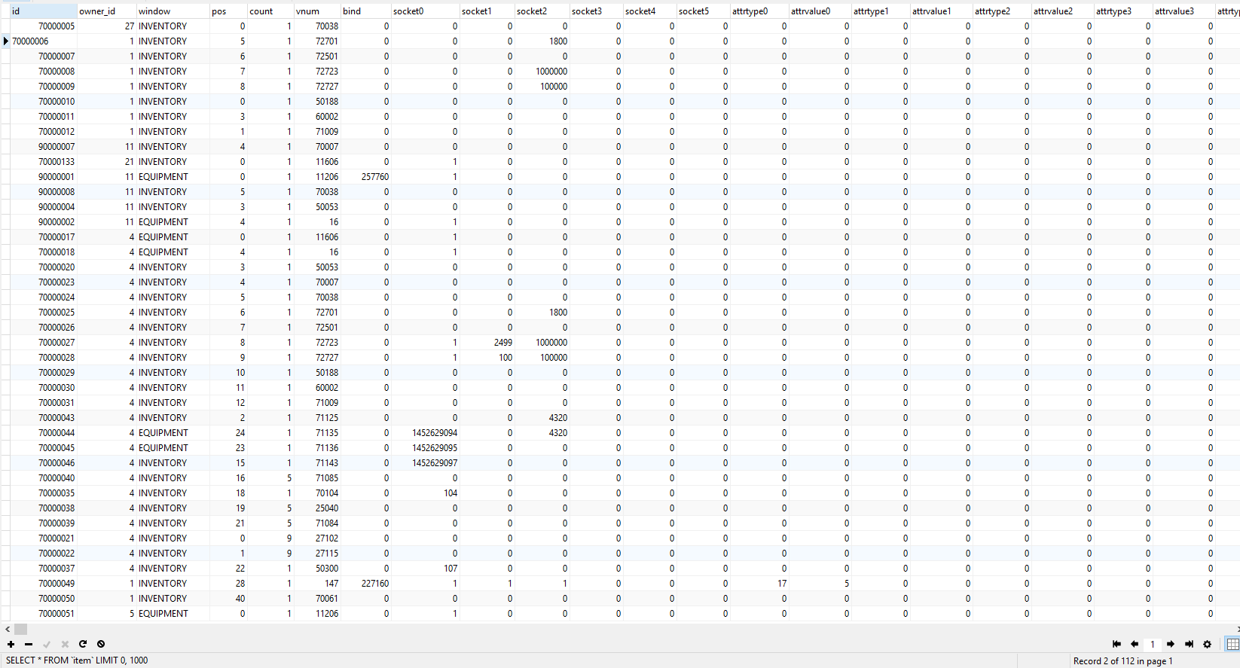This screenshot has height=668, width=1240.
Task: Add a new record with the plus icon
Action: (x=11, y=644)
